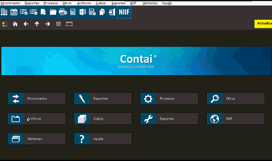Viewport: 272px width, 161px height.
Task: Open the Movimiento menu in the menu bar
Action: click(11, 3)
